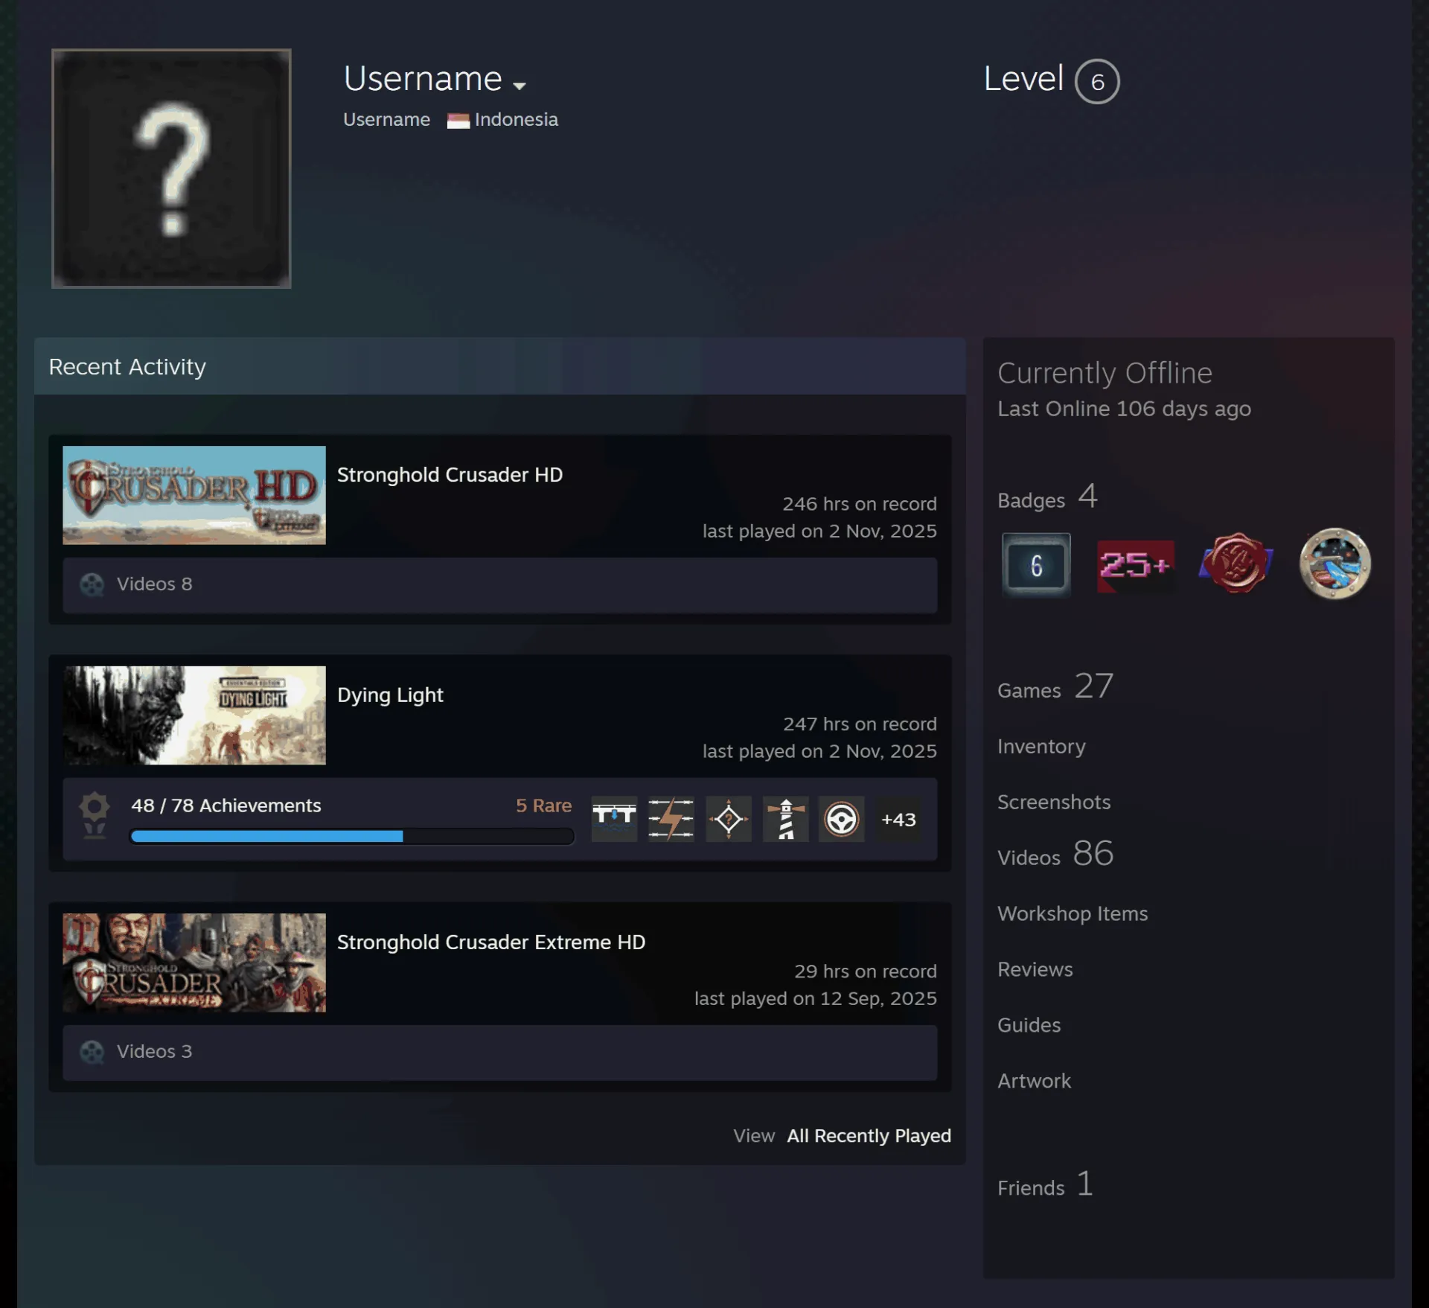
Task: Click the achievements trophy gear icon
Action: (x=95, y=816)
